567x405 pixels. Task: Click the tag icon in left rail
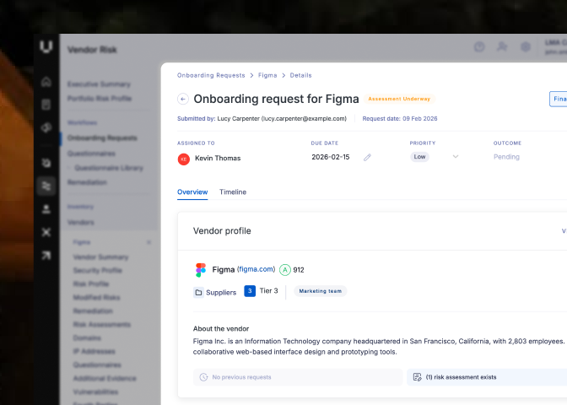(46, 127)
